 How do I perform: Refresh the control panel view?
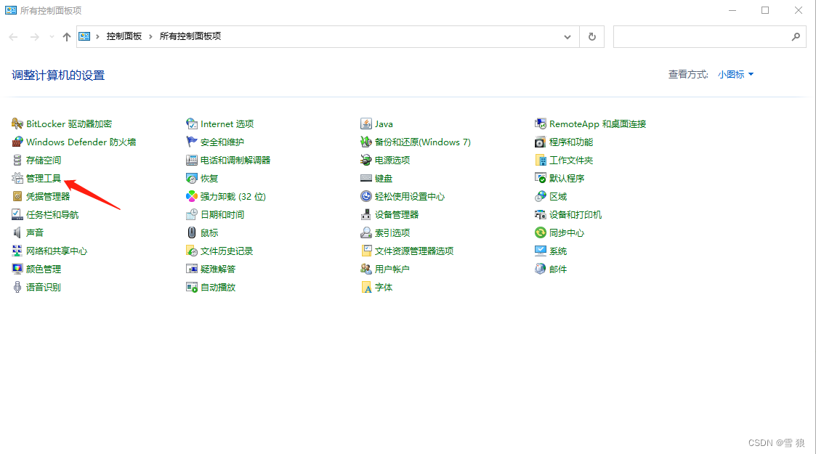[591, 37]
